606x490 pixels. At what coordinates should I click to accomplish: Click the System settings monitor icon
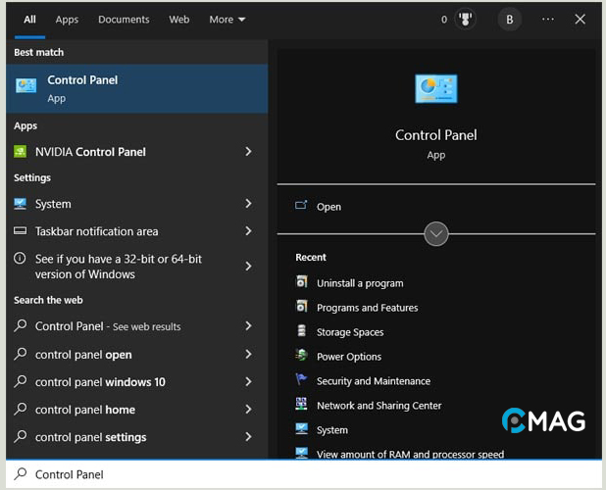click(x=22, y=204)
